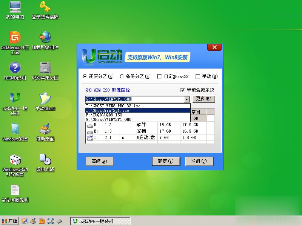Click the 17.9 GB free space cell
Screen dimensions: 302x226
[x=193, y=125]
